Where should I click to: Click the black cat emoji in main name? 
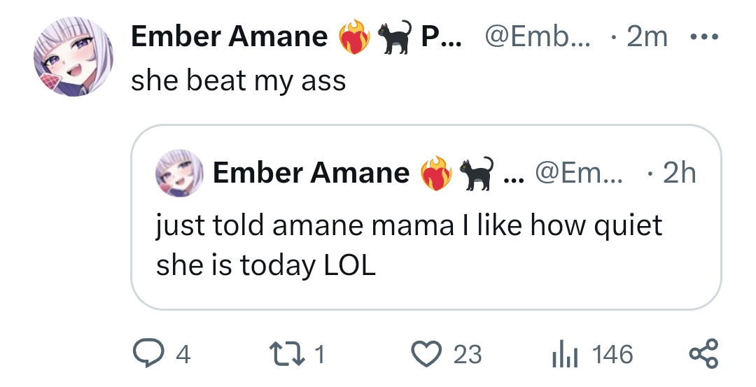[394, 38]
